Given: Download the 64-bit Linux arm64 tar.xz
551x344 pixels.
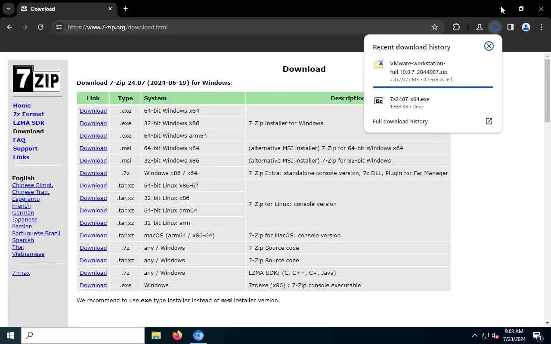Looking at the screenshot, I should click(x=93, y=210).
